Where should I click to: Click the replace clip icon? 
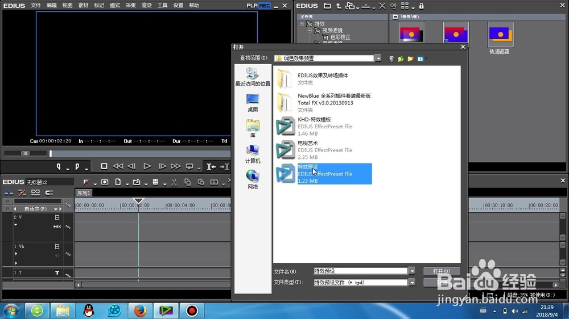214,182
